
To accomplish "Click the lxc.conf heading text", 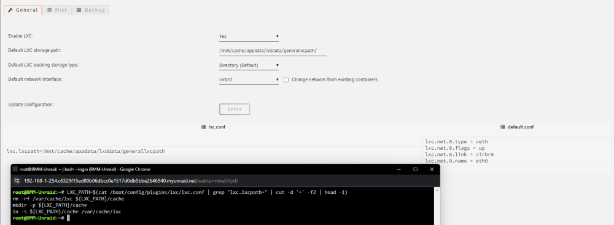I will pyautogui.click(x=217, y=127).
